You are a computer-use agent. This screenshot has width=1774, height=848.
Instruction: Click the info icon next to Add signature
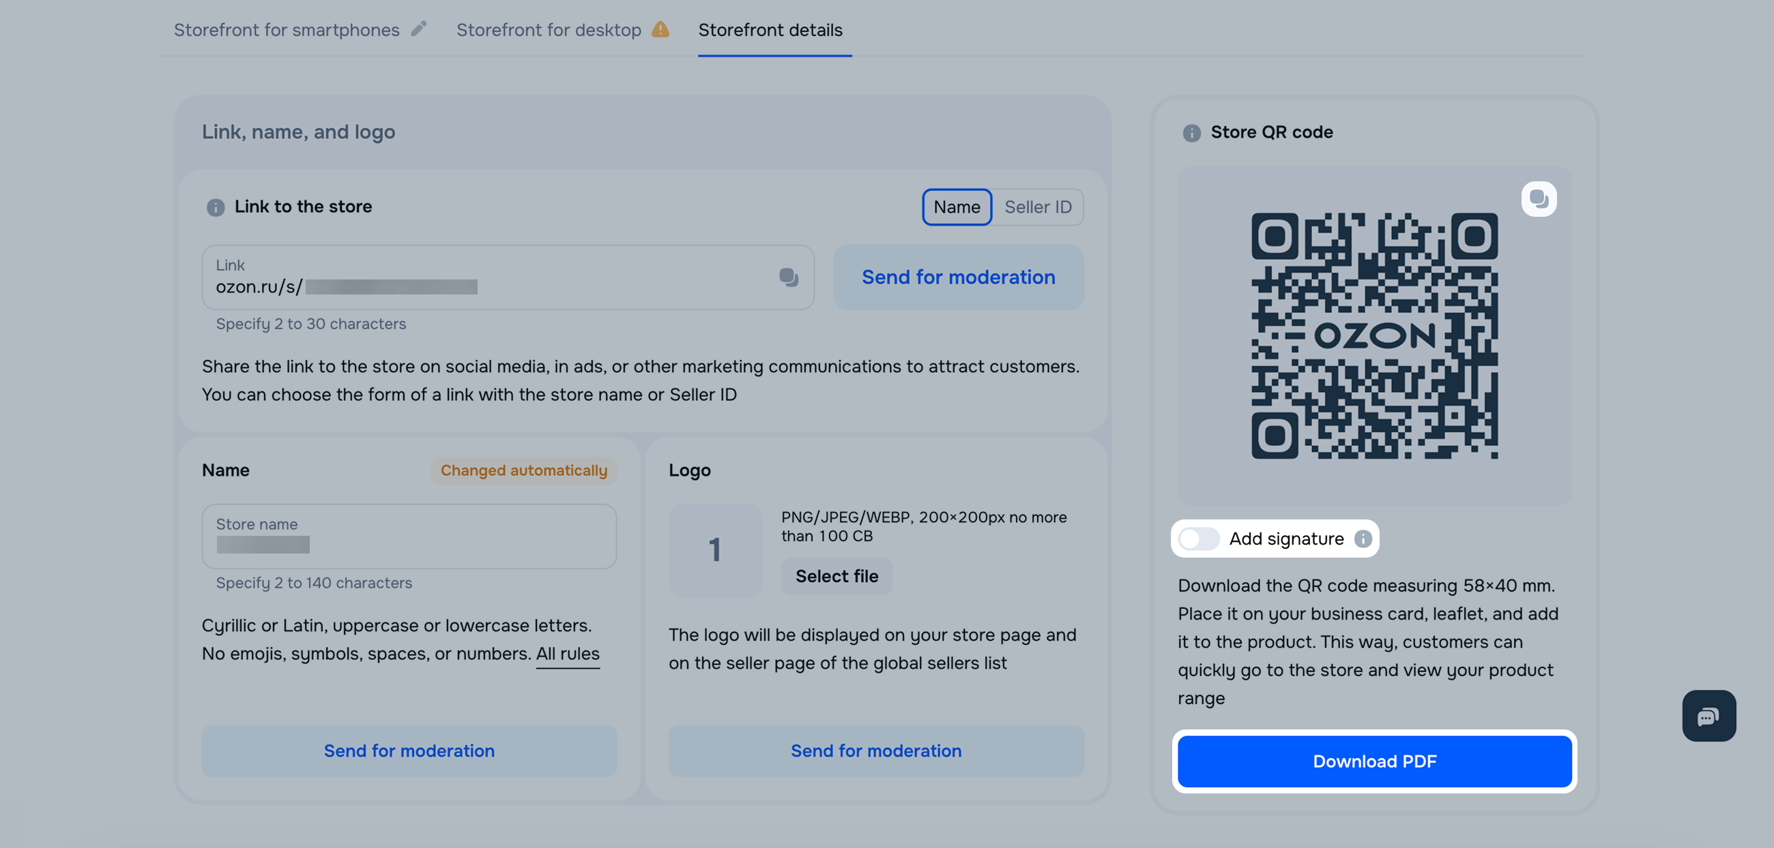click(x=1363, y=539)
